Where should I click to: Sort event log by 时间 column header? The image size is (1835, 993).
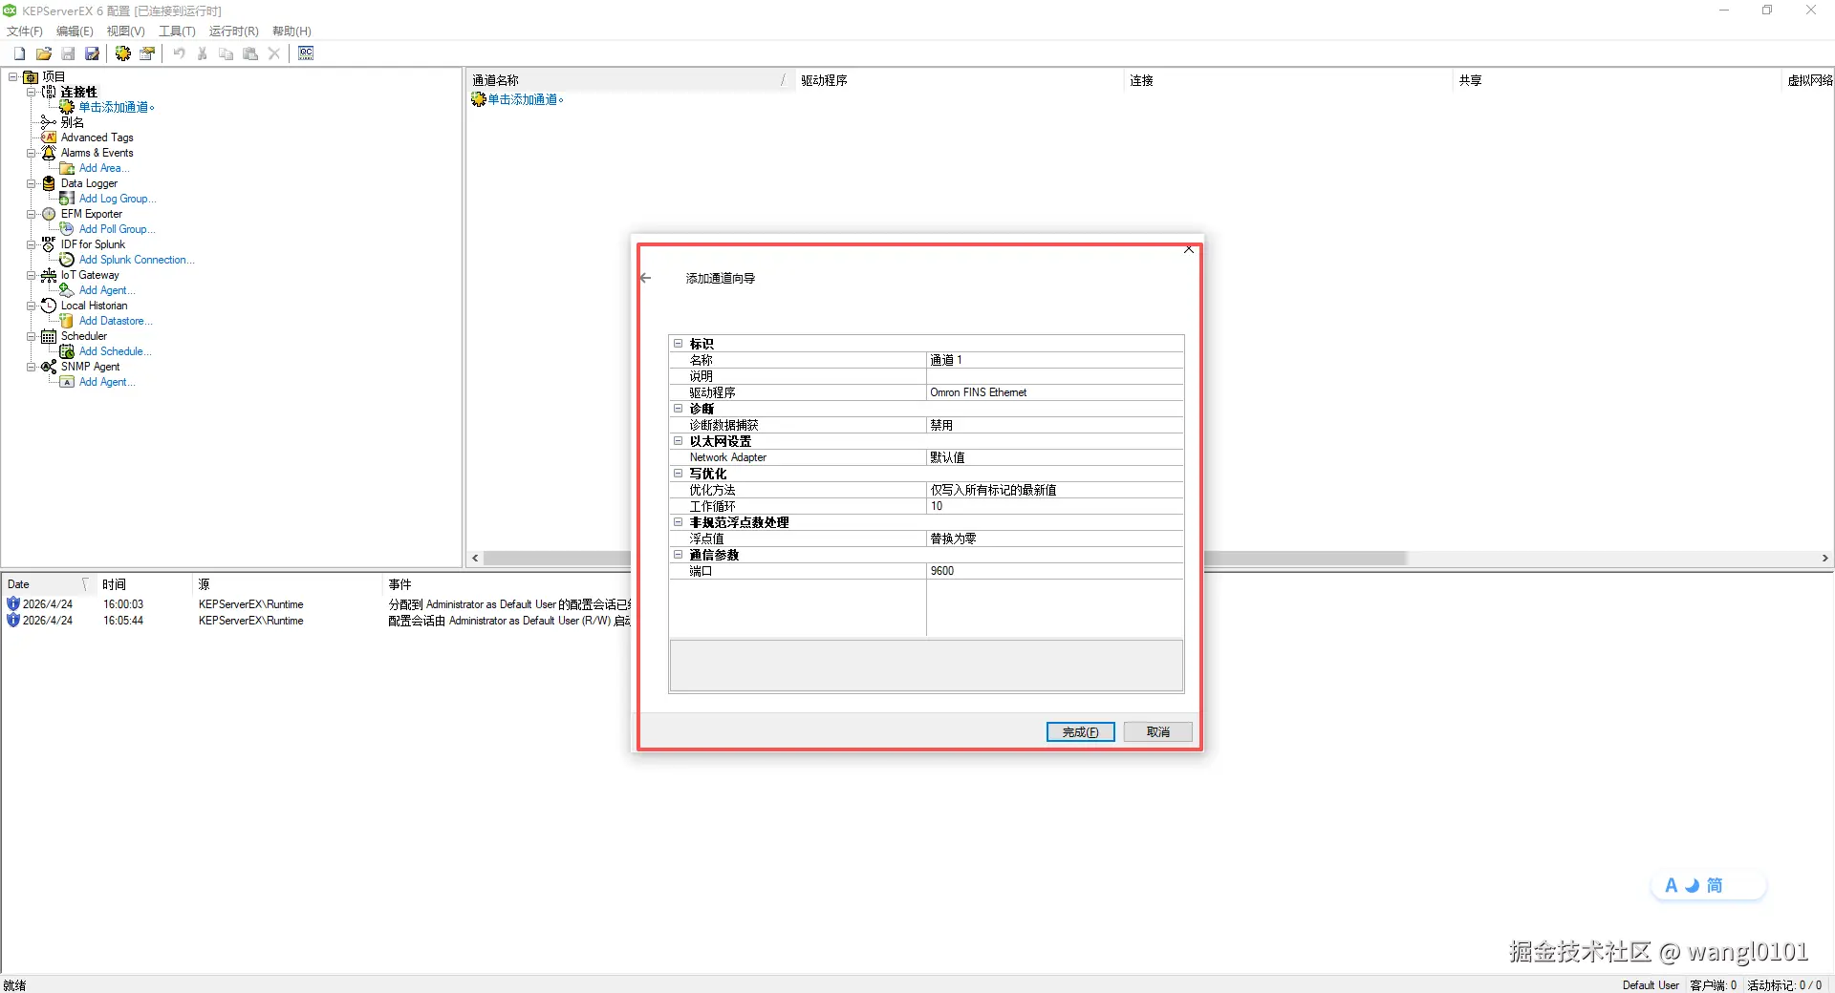coord(143,584)
